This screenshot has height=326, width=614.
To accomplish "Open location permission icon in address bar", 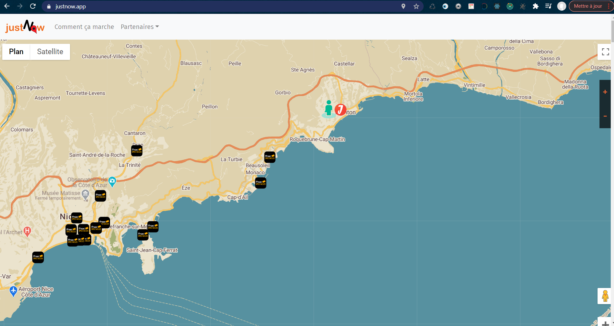I will (403, 6).
